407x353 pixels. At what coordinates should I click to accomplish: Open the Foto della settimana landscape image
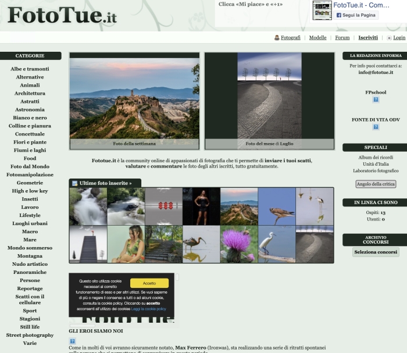(x=134, y=98)
